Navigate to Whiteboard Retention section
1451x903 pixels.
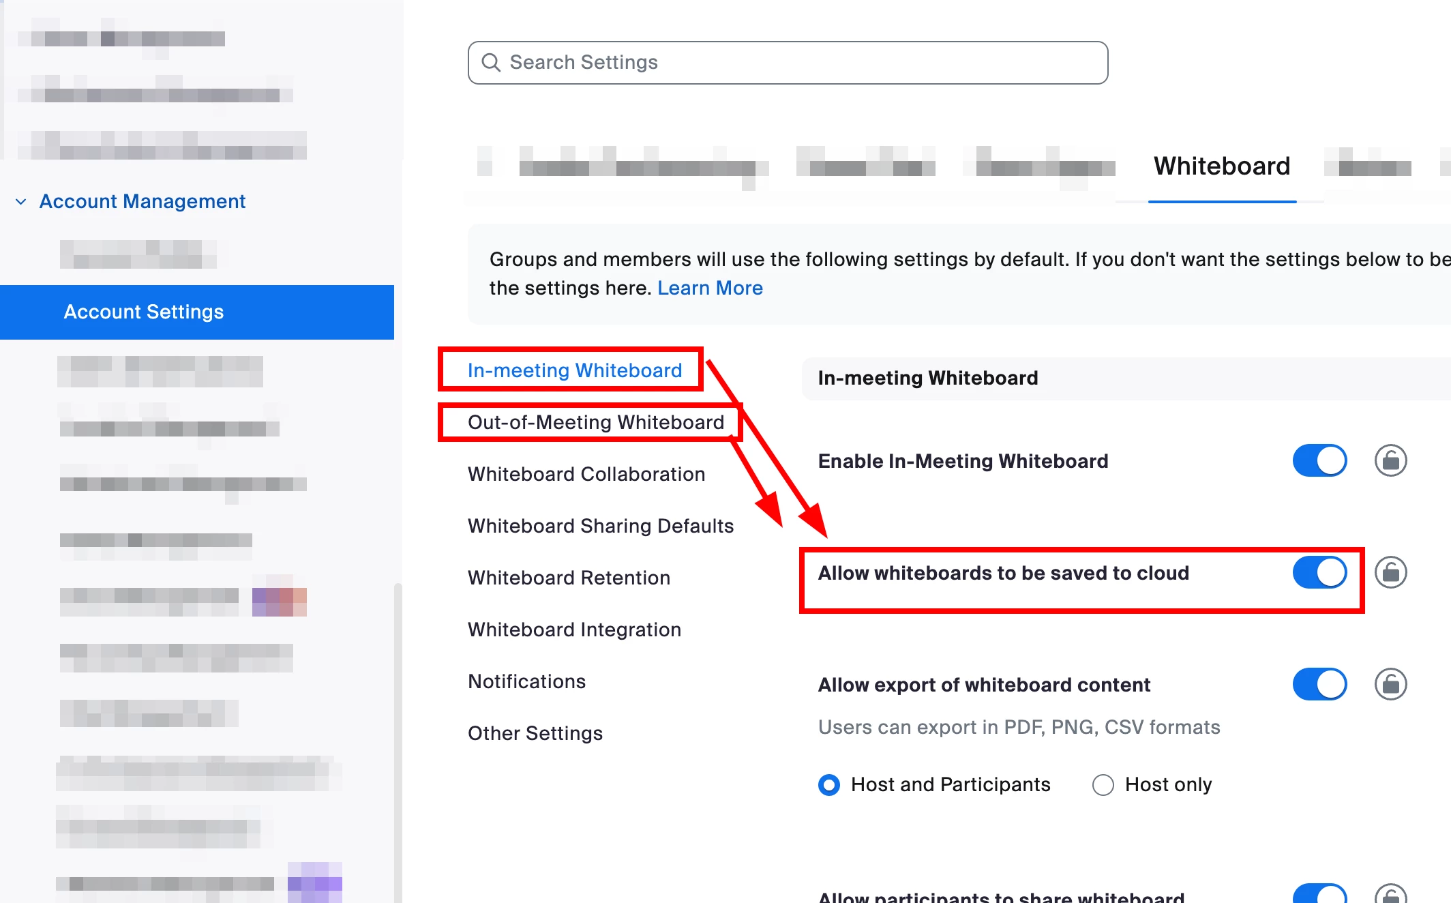point(569,578)
